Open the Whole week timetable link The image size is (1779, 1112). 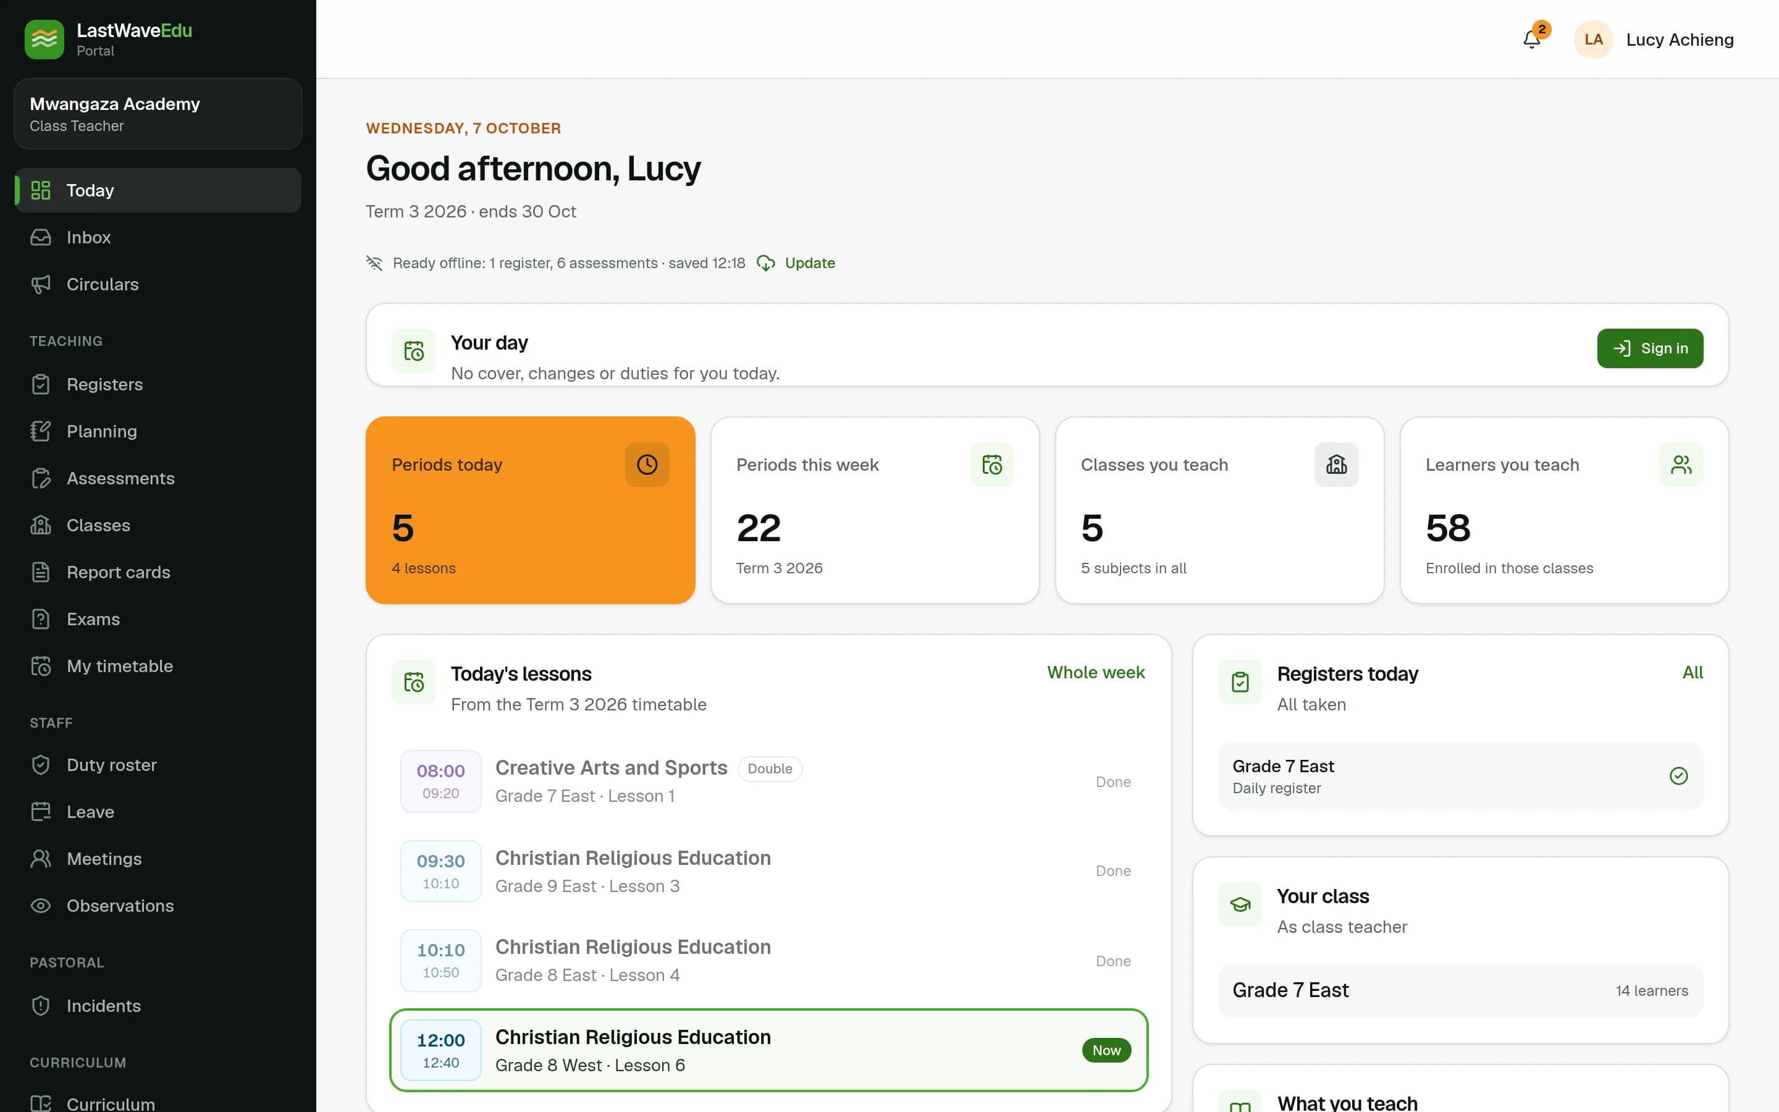[1095, 672]
